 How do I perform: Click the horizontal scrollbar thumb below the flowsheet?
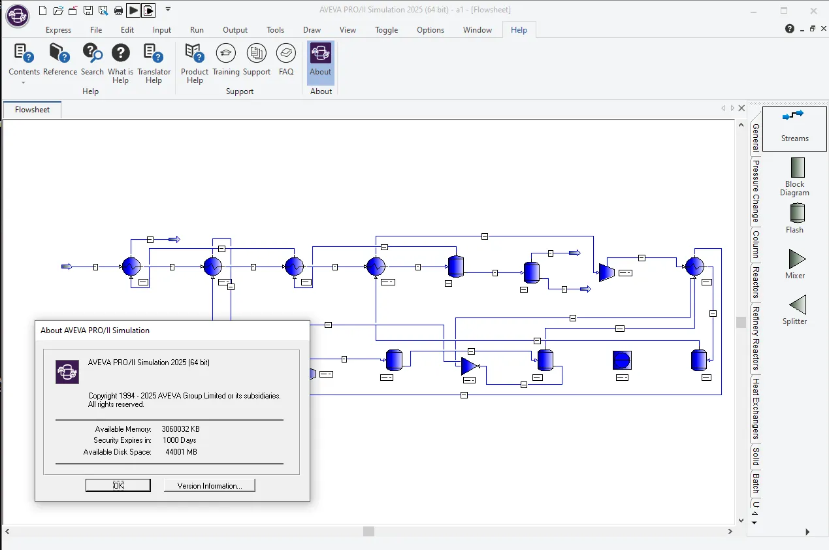(369, 532)
